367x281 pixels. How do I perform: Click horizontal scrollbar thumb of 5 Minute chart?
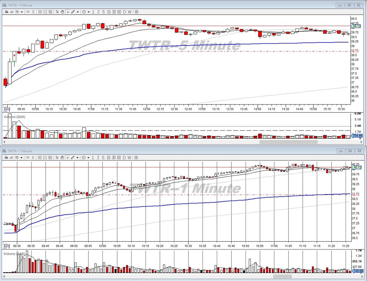tap(288, 142)
